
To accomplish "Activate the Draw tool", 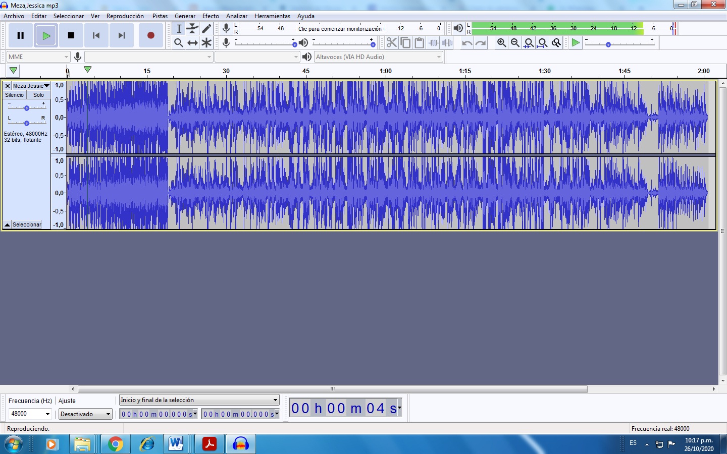I will click(206, 29).
